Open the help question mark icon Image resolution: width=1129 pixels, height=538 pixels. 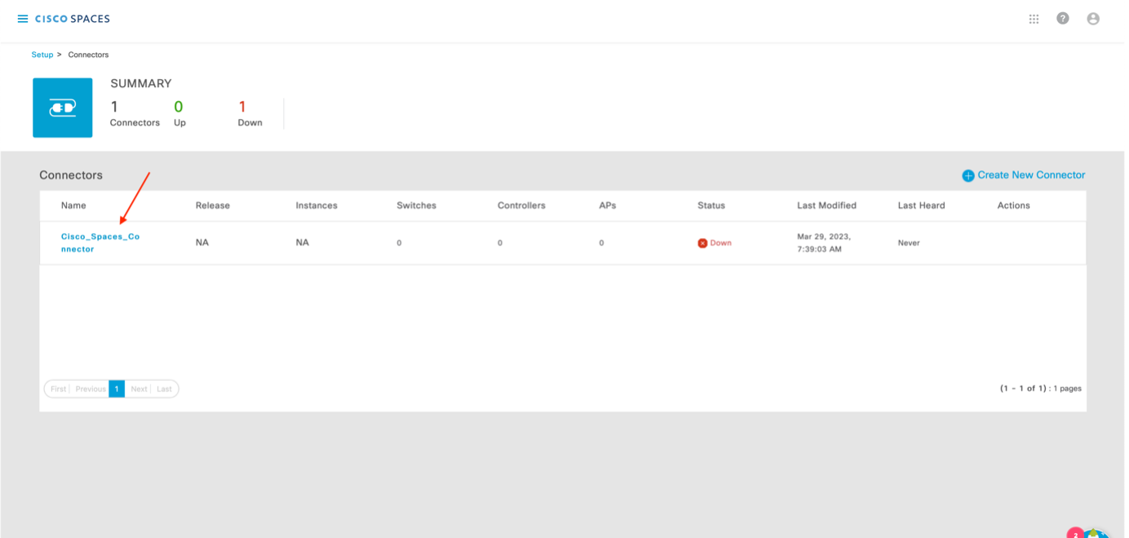pyautogui.click(x=1063, y=18)
